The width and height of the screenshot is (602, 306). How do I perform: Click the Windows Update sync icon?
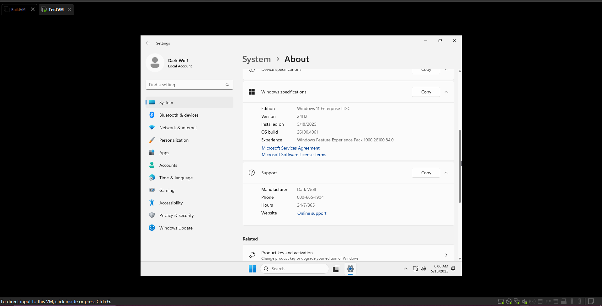[x=152, y=228]
